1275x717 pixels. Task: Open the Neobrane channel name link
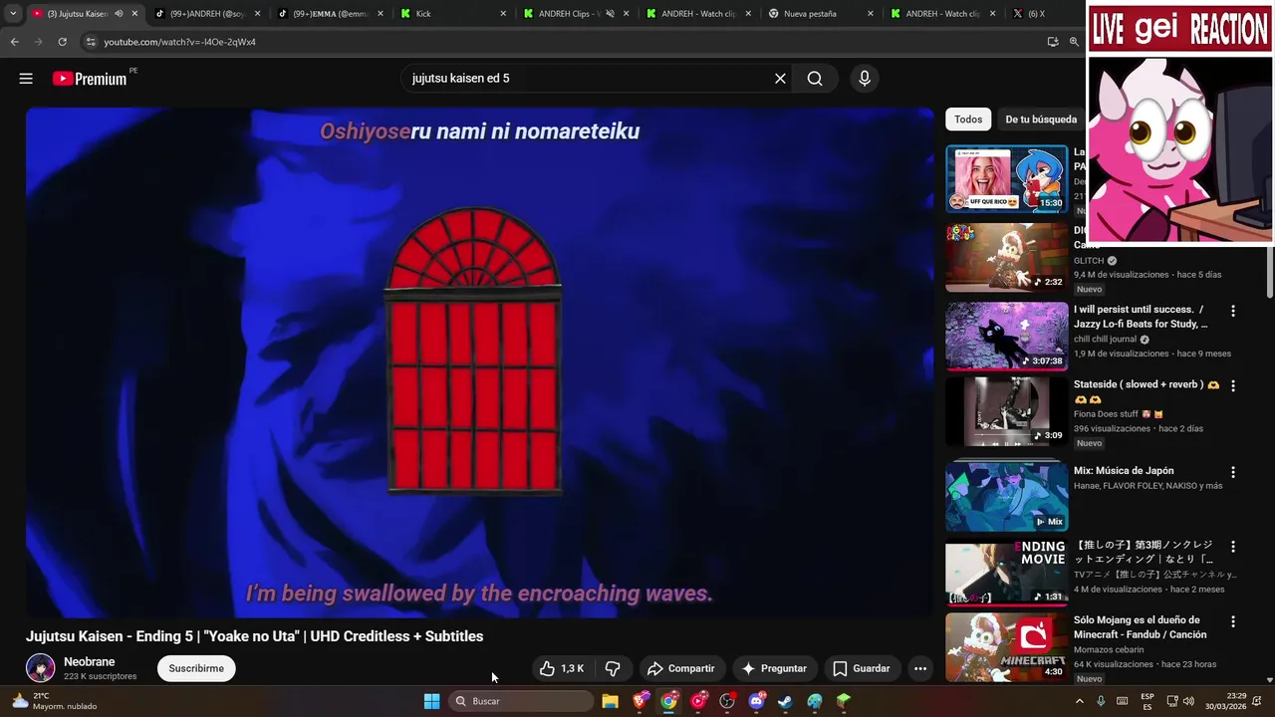tap(89, 662)
